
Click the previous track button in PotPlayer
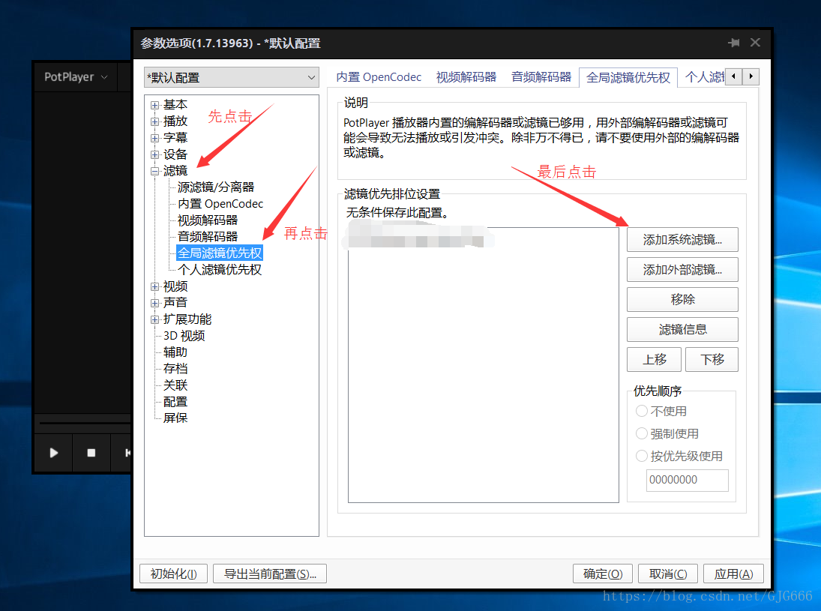pyautogui.click(x=126, y=453)
